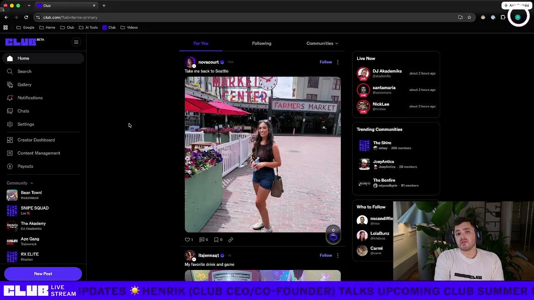
Task: Switch to the For You tab
Action: tap(201, 43)
